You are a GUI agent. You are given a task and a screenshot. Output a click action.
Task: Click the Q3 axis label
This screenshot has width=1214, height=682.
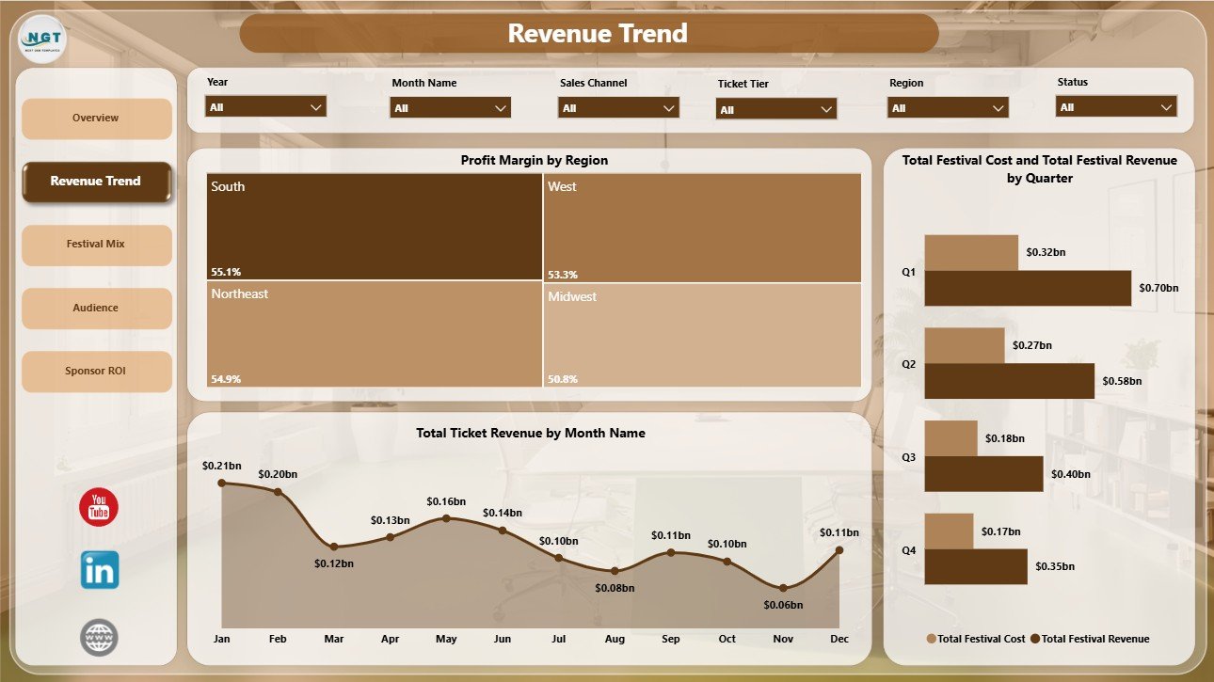coord(908,457)
